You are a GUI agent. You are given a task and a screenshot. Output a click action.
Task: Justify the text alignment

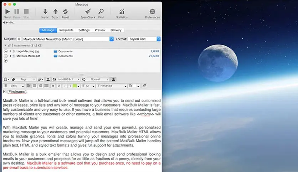(46, 86)
